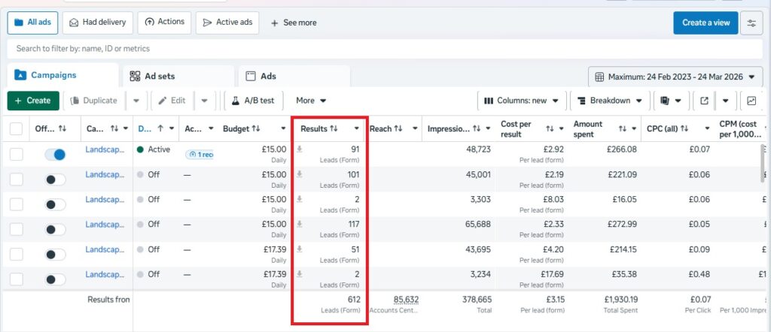
Task: Click the green Create button
Action: (32, 101)
